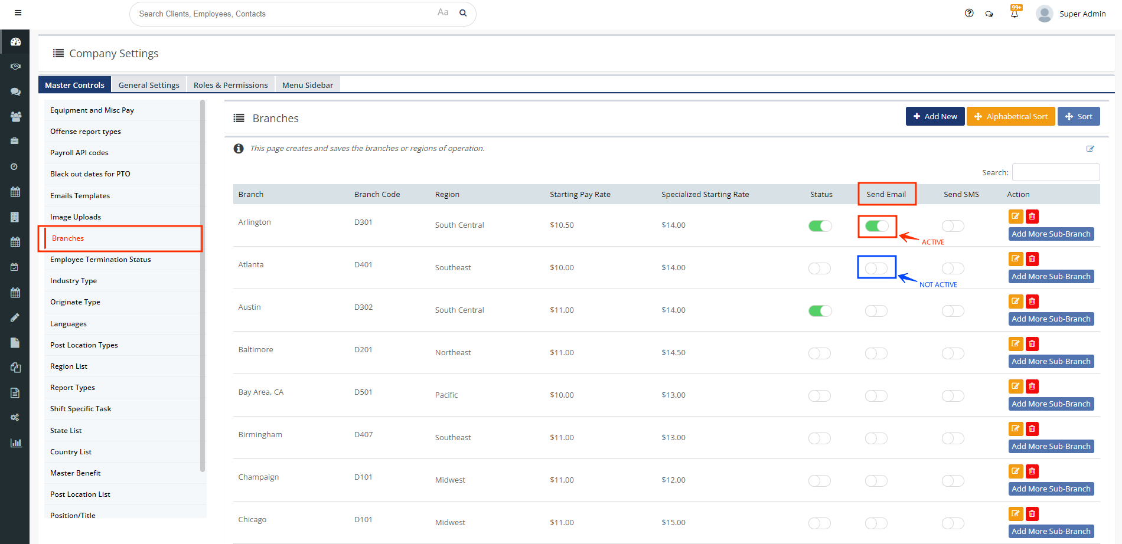Image resolution: width=1122 pixels, height=544 pixels.
Task: Click the red delete icon for Atlanta
Action: 1032,259
